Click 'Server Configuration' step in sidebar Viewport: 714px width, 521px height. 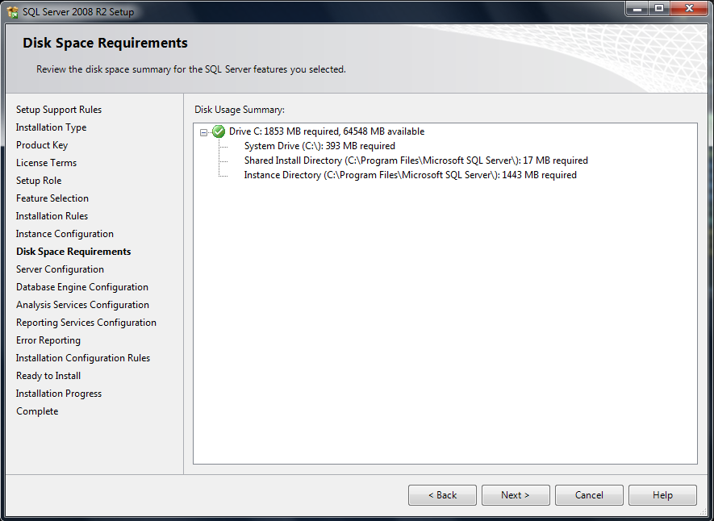click(60, 269)
